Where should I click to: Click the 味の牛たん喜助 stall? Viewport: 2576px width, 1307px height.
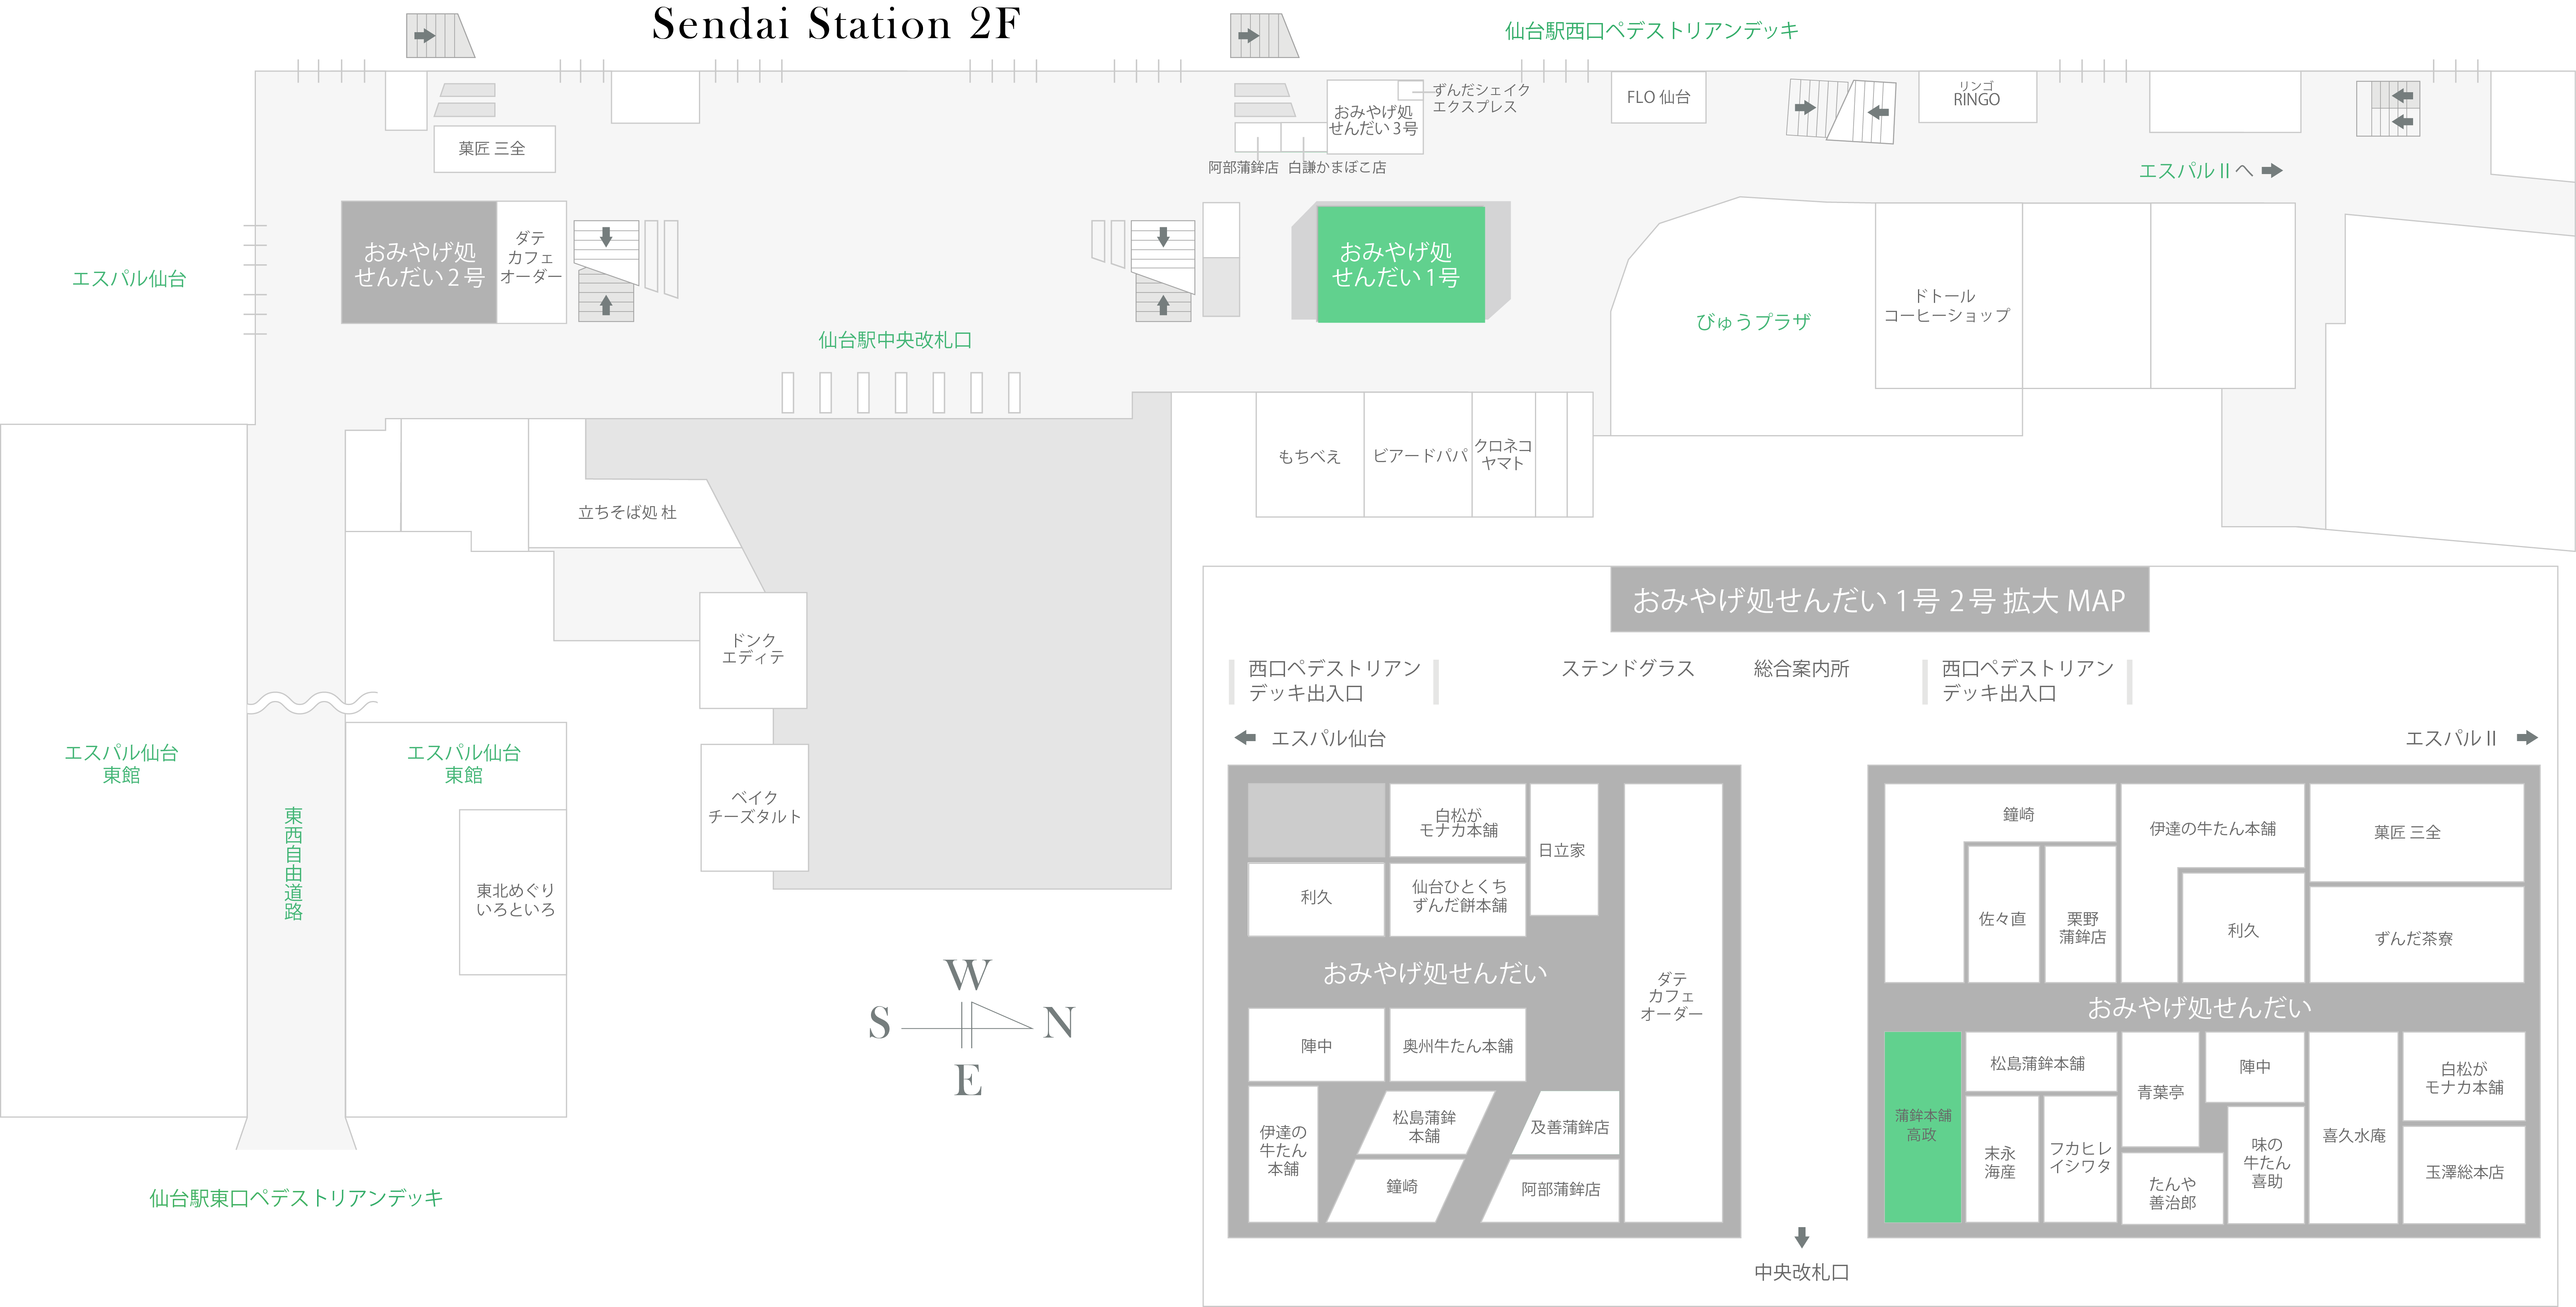(x=2267, y=1165)
